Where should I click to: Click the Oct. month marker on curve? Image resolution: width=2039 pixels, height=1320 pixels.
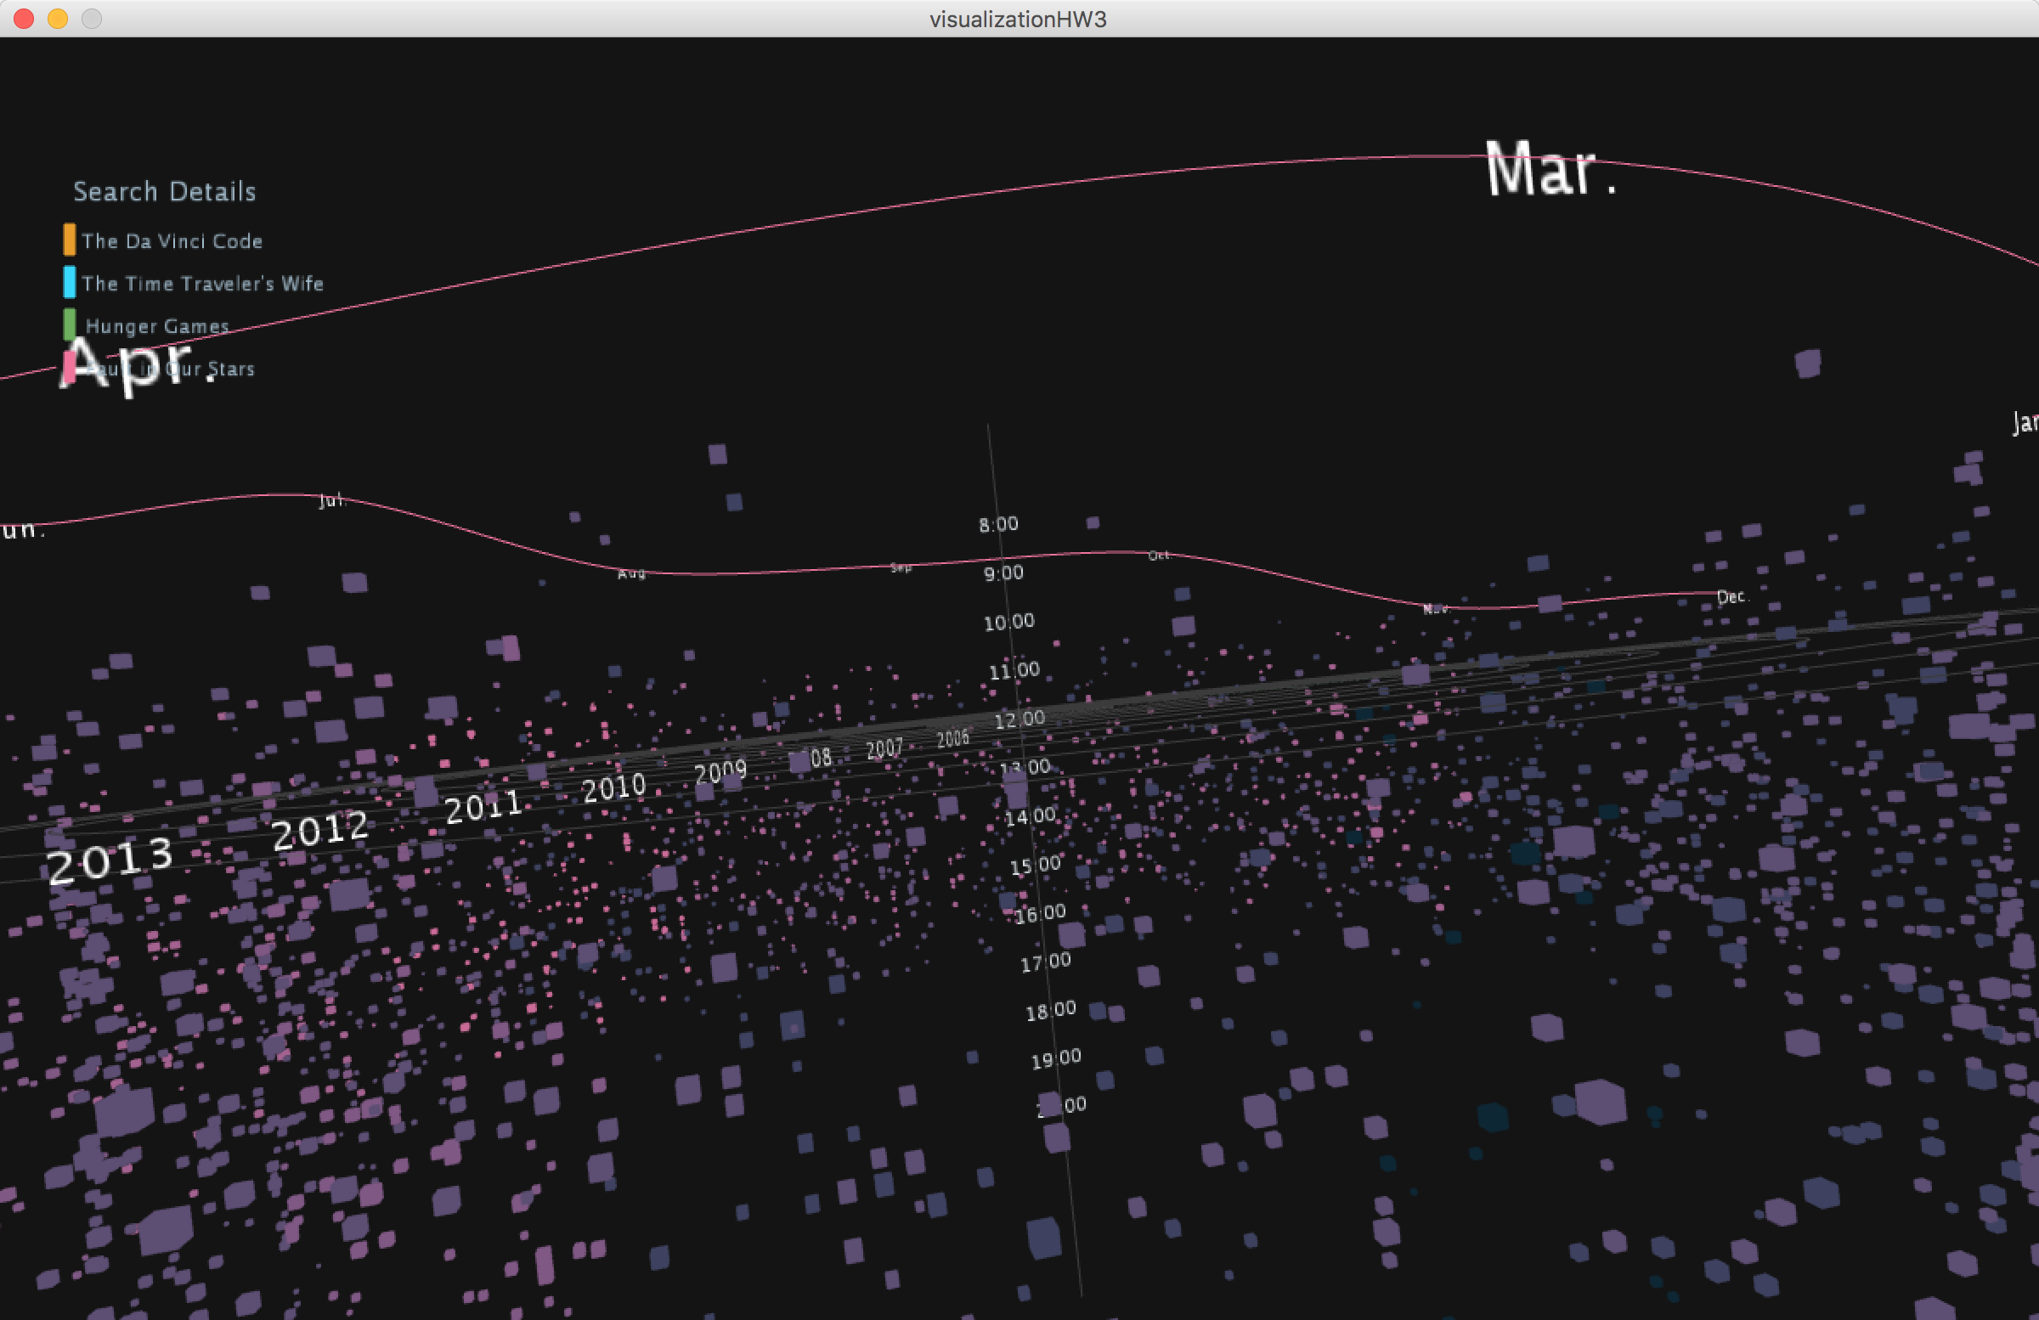coord(1158,556)
